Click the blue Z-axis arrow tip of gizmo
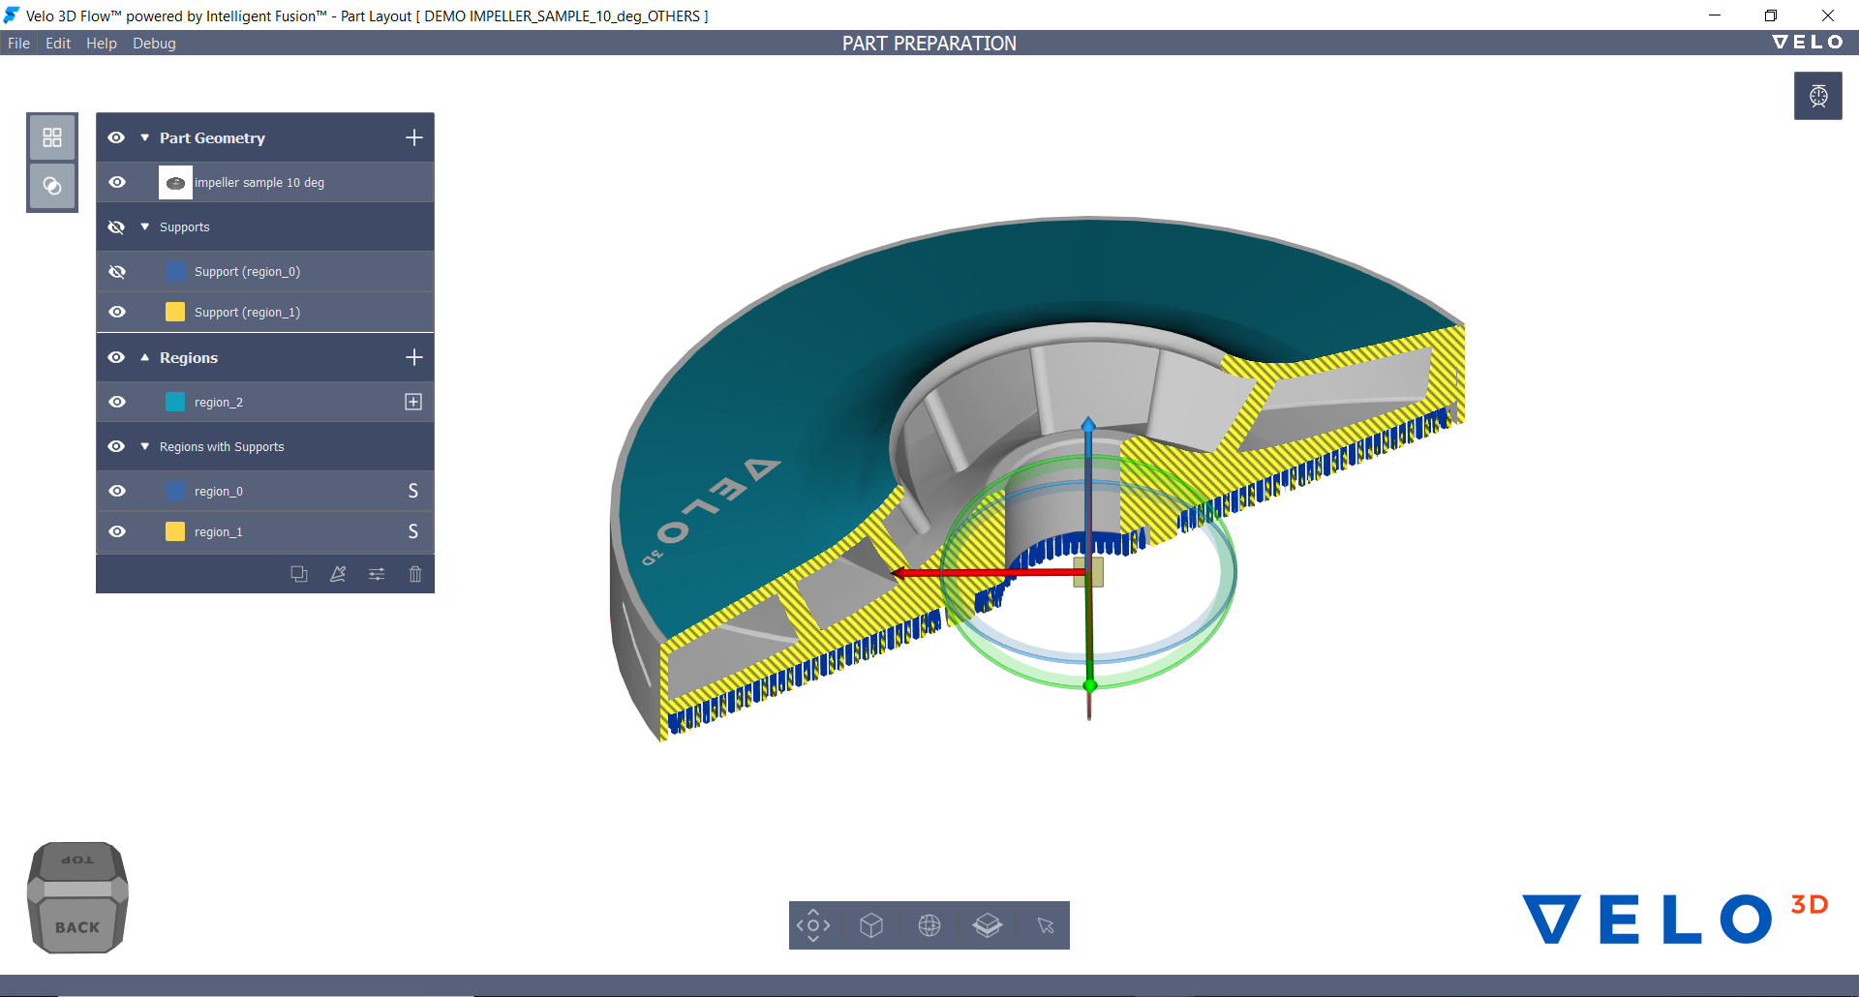 (1088, 424)
